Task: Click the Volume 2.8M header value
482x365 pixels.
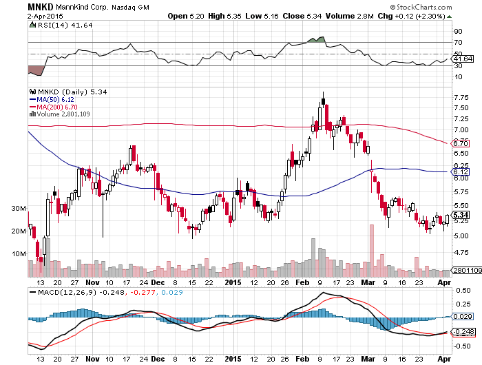Action: 349,16
